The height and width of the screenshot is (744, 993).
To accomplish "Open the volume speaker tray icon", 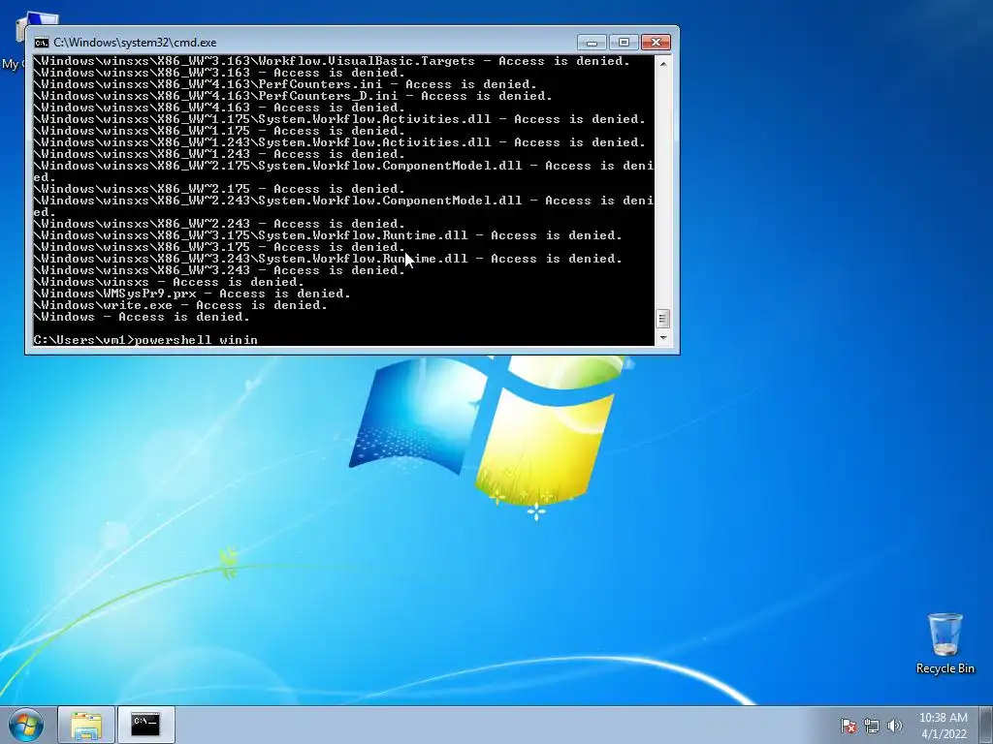I will click(x=894, y=726).
